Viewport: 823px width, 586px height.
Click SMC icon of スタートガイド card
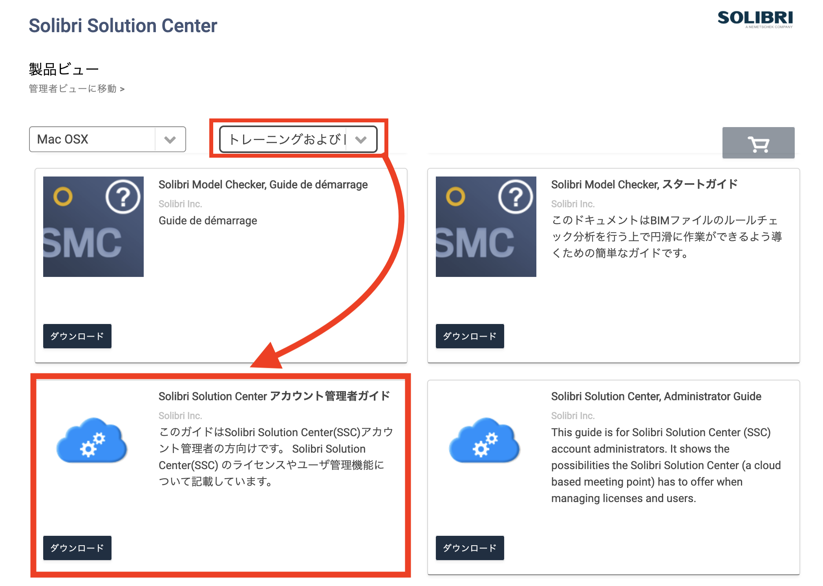[x=486, y=227]
